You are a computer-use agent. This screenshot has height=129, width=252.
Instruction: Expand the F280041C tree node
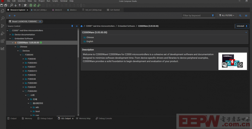click(23, 71)
